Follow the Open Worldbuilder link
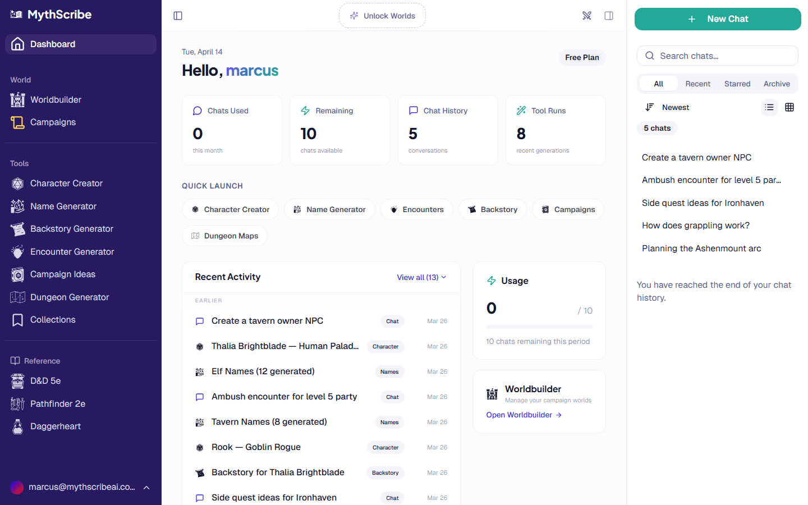808x505 pixels. (x=523, y=415)
